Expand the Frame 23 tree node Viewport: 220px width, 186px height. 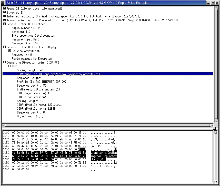click(5, 8)
